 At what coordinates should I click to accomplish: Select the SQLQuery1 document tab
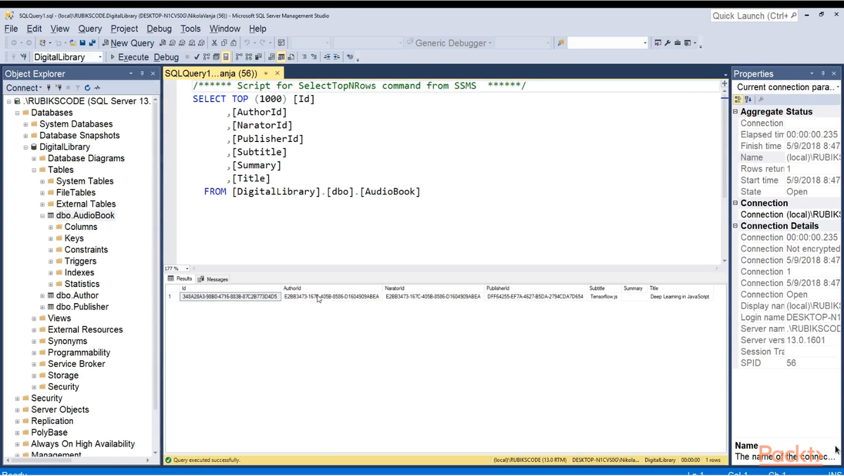tap(211, 73)
